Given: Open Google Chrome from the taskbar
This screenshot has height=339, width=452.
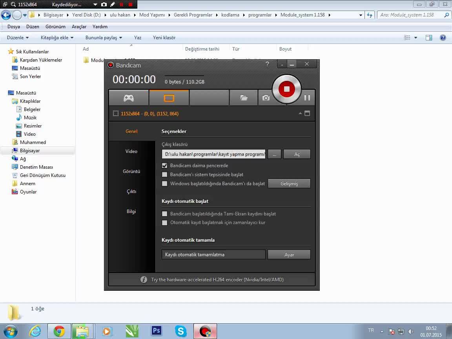Looking at the screenshot, I should click(59, 331).
